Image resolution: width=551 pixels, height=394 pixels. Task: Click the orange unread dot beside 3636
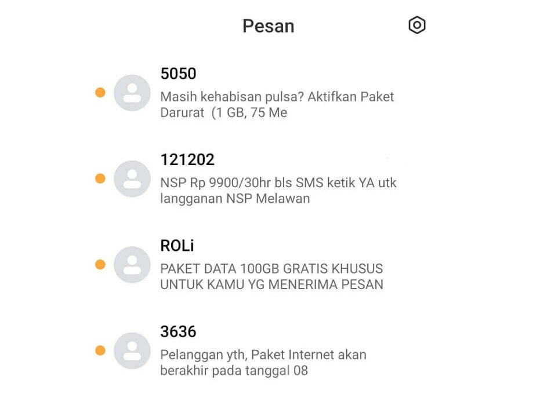click(x=100, y=351)
